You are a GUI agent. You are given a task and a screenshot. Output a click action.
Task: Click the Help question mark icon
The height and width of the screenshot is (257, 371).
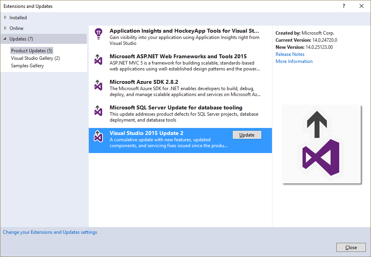(343, 6)
